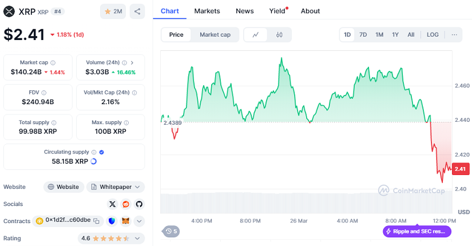This screenshot has width=472, height=246.
Task: Click the red 2.41 price marker
Action: (x=460, y=169)
